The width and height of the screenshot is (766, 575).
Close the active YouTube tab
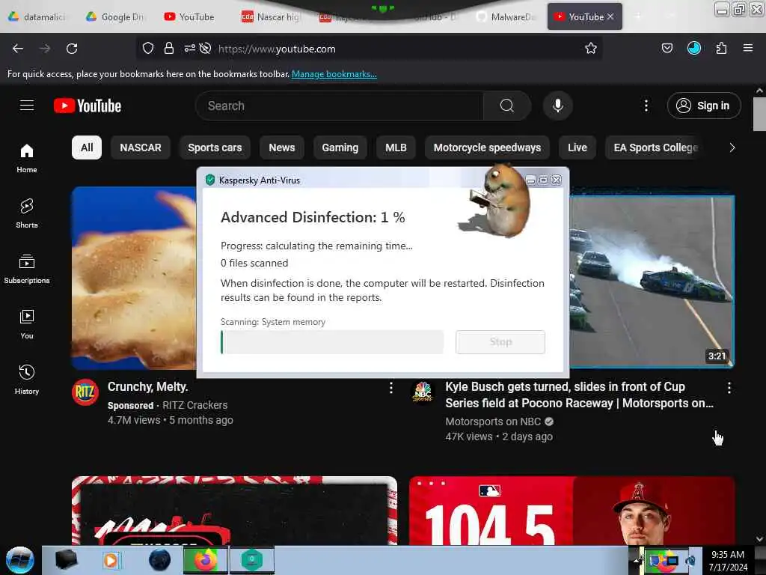(610, 16)
